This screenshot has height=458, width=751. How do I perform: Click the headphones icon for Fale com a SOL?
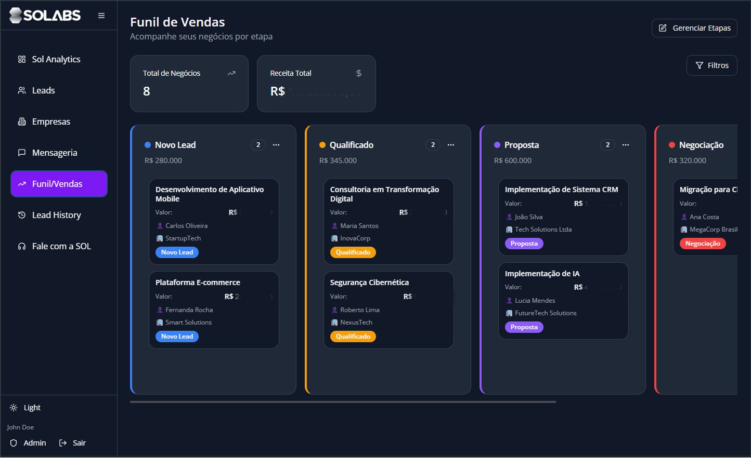(x=22, y=246)
